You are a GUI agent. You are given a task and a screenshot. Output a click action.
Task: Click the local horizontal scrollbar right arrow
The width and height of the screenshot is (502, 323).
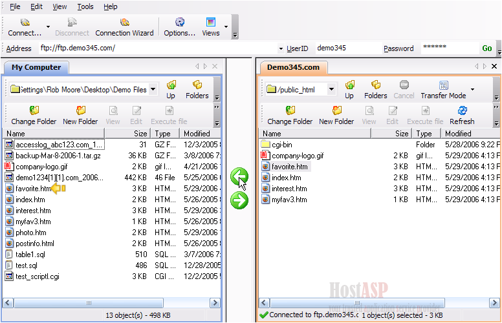click(x=215, y=302)
